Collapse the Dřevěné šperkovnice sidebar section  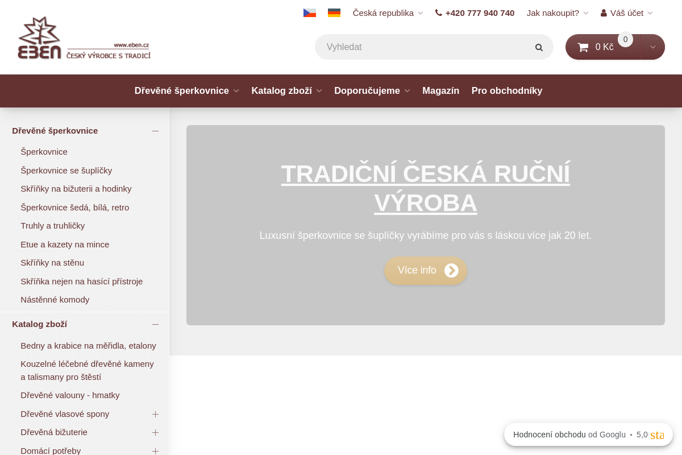tap(155, 131)
